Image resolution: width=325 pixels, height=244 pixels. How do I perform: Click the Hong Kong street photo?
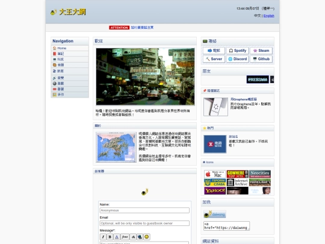pos(145,77)
